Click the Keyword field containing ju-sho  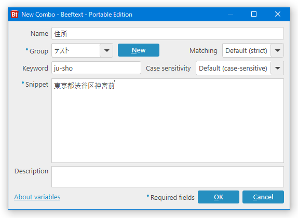point(96,68)
